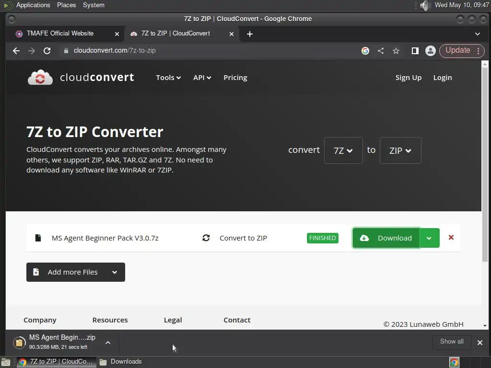Click the Google icon in address bar
The image size is (491, 368).
365,51
